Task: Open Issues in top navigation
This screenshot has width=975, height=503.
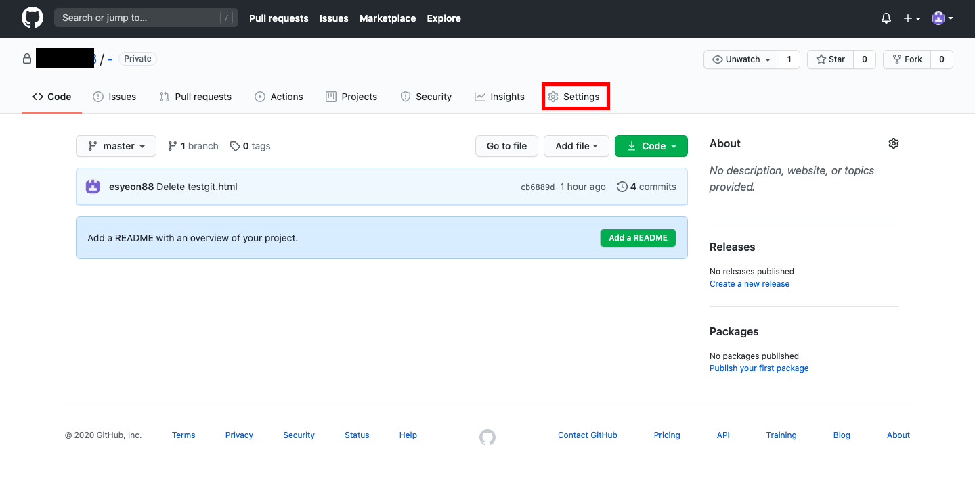Action: pyautogui.click(x=334, y=18)
